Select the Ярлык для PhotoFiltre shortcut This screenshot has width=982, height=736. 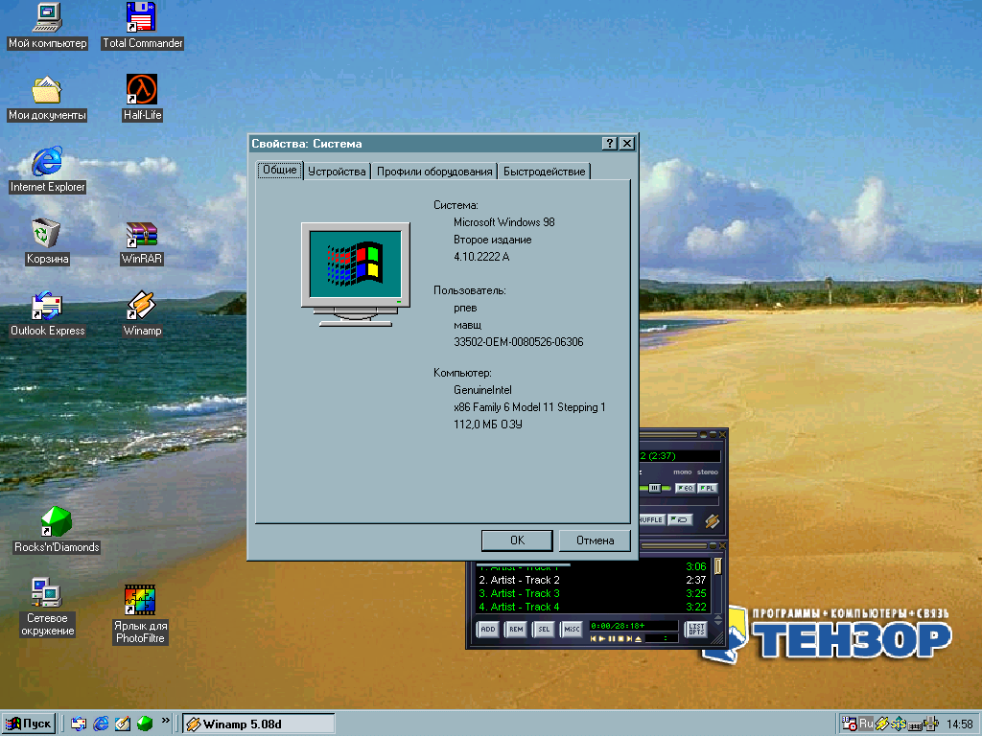click(x=140, y=615)
